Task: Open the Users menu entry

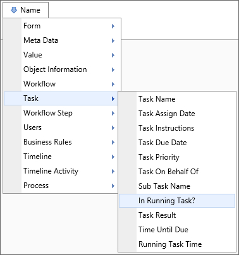Action: [x=61, y=127]
